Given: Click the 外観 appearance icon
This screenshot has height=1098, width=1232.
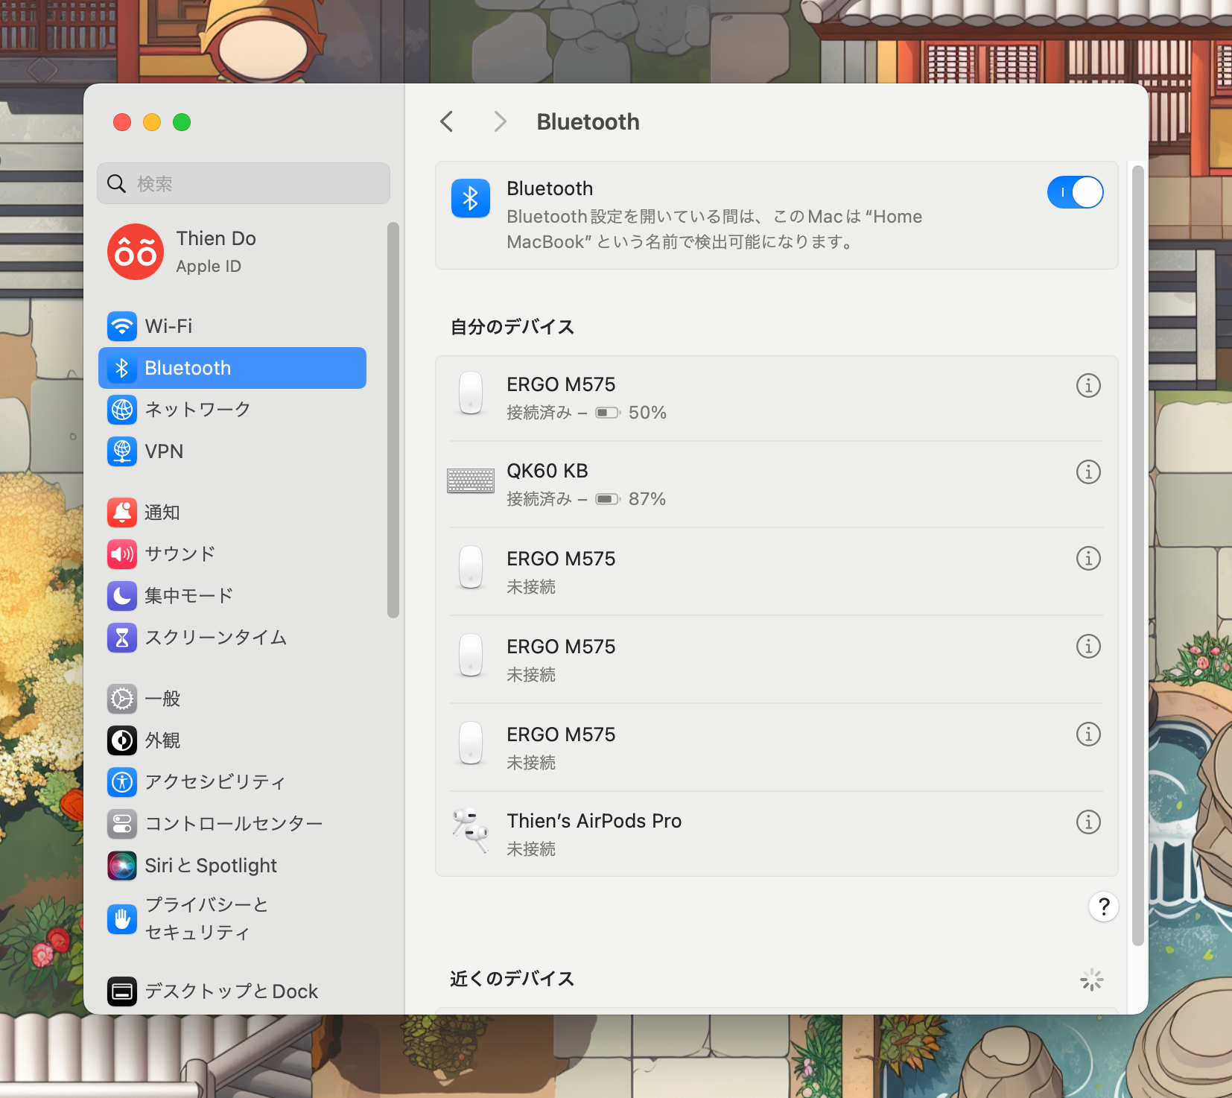Looking at the screenshot, I should click(x=122, y=740).
